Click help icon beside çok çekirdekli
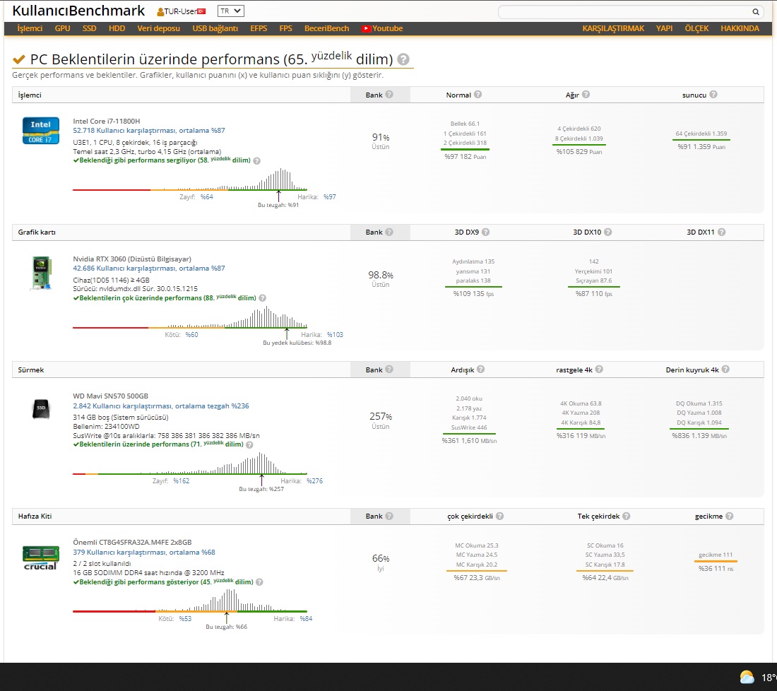This screenshot has width=777, height=691. 499,516
